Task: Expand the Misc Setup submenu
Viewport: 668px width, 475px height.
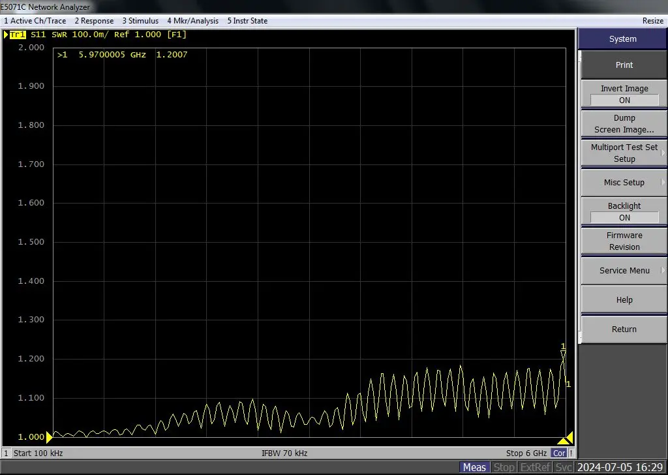Action: click(624, 183)
